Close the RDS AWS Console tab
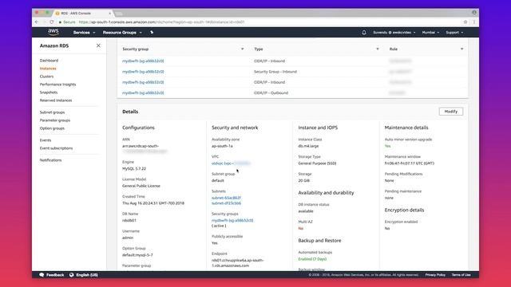Image resolution: width=511 pixels, height=287 pixels. coord(110,14)
